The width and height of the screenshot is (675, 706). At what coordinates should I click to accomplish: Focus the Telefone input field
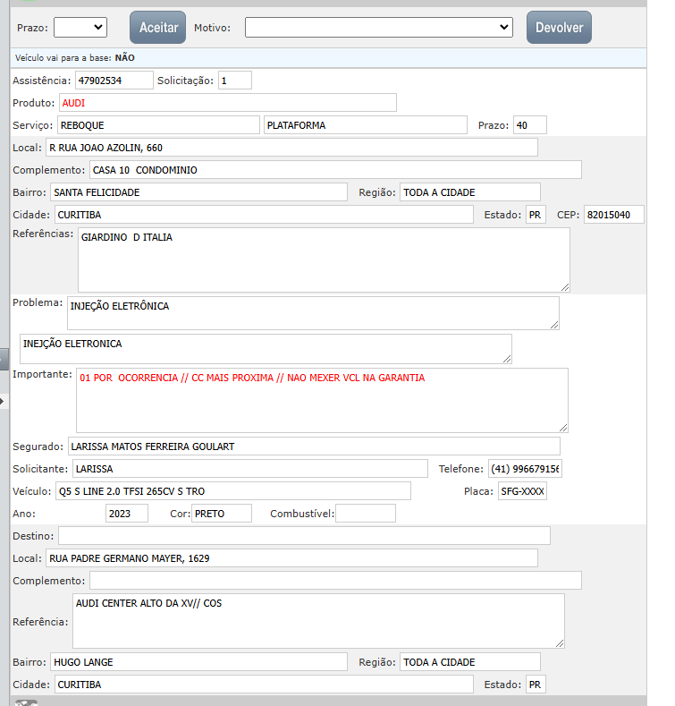[524, 469]
